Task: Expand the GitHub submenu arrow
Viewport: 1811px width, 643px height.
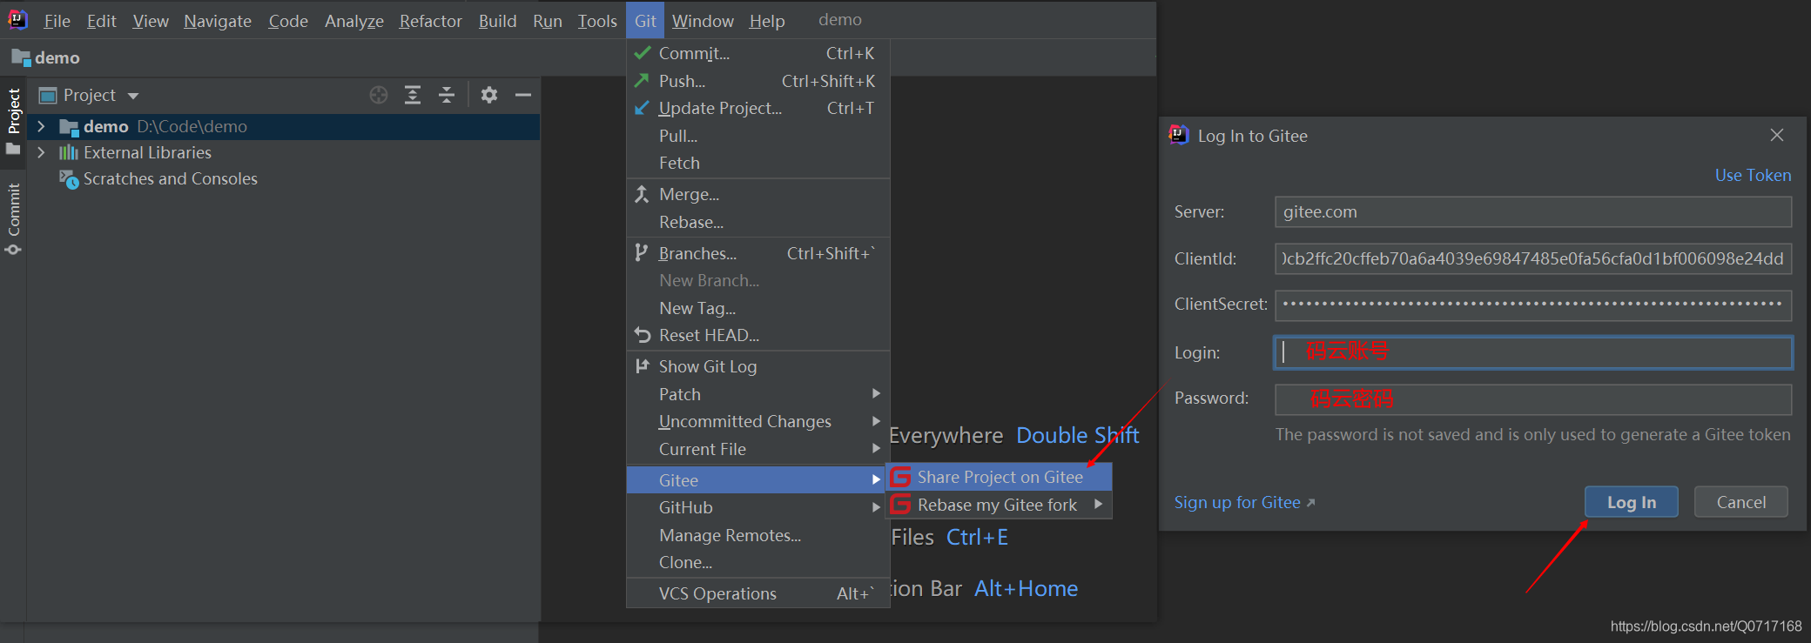Action: 876,507
